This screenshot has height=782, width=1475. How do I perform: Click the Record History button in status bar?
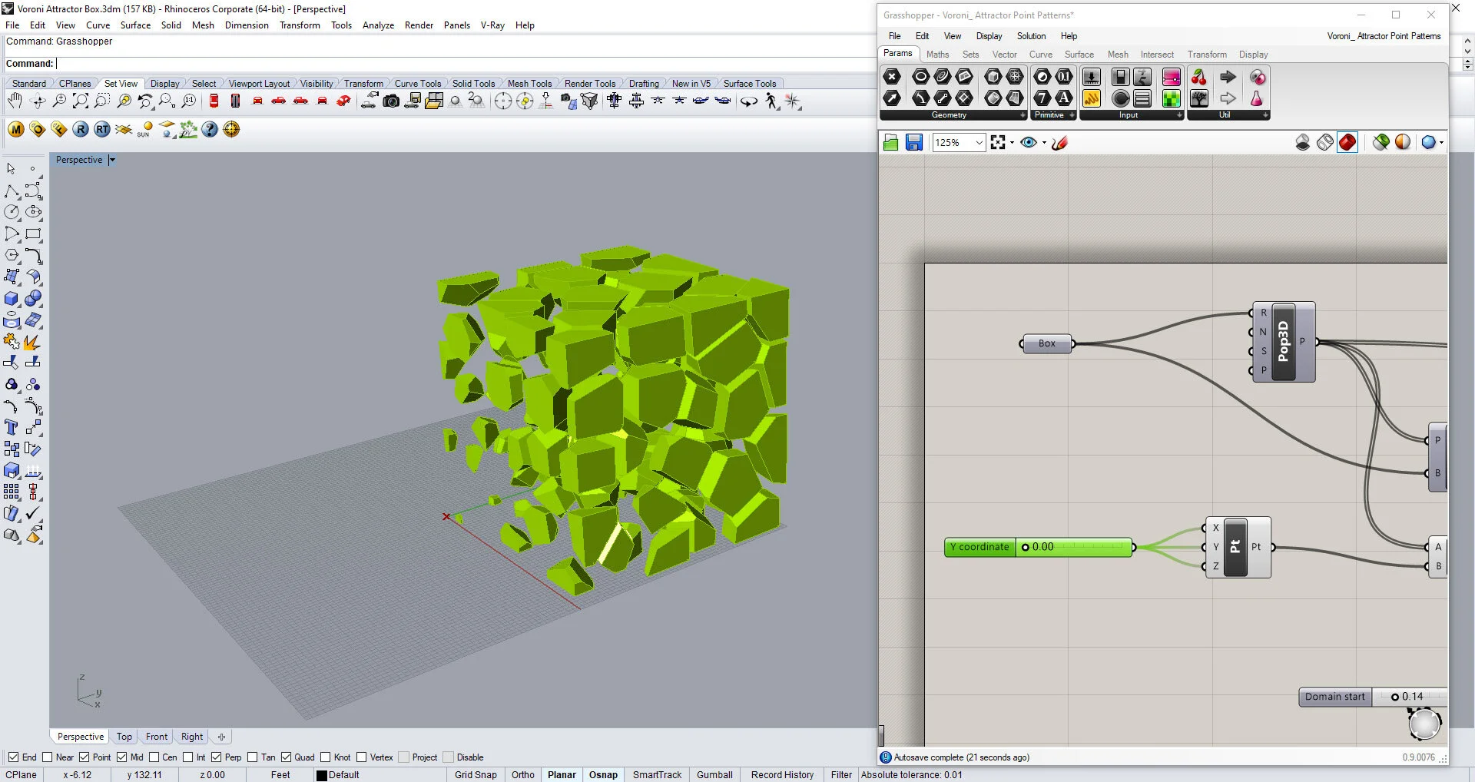[782, 774]
